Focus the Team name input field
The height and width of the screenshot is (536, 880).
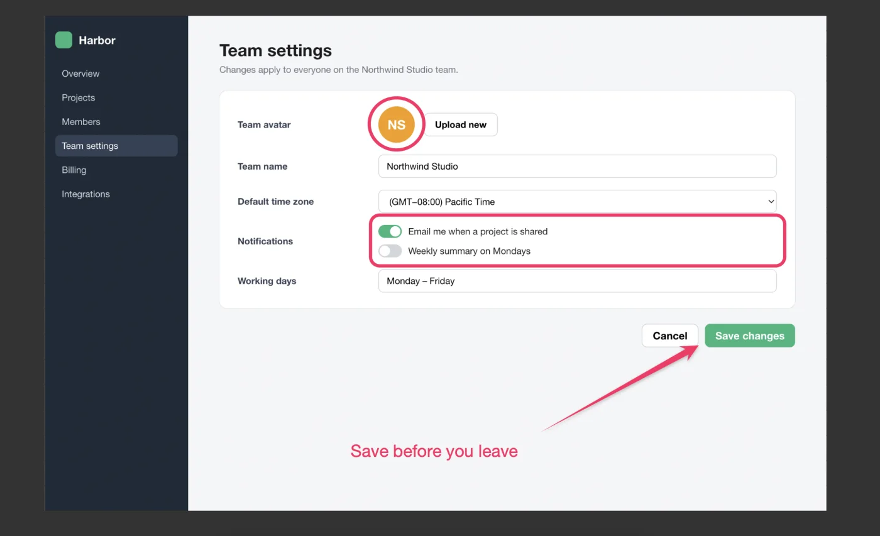[x=577, y=167]
